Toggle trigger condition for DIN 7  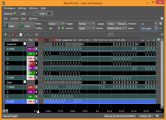click(x=37, y=63)
